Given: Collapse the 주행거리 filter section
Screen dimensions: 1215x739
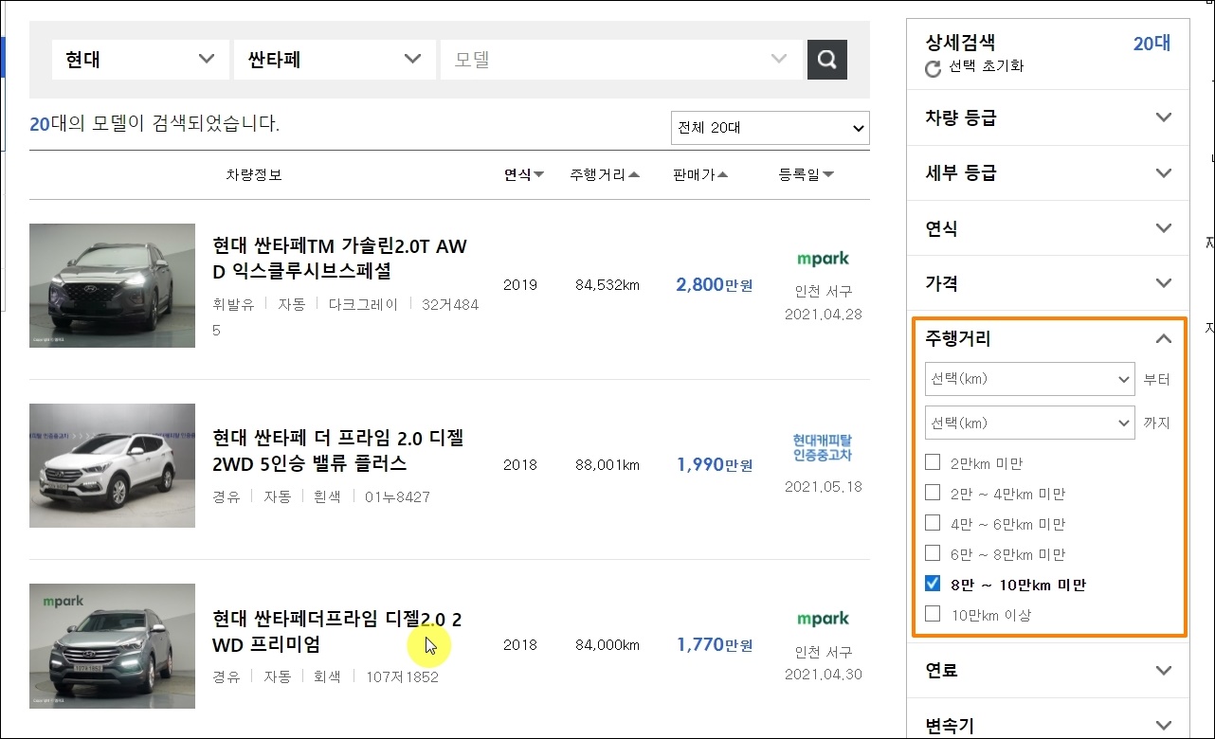Looking at the screenshot, I should [x=1048, y=338].
